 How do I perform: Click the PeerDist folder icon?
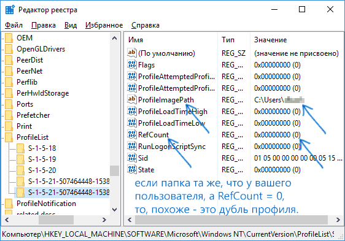point(9,60)
